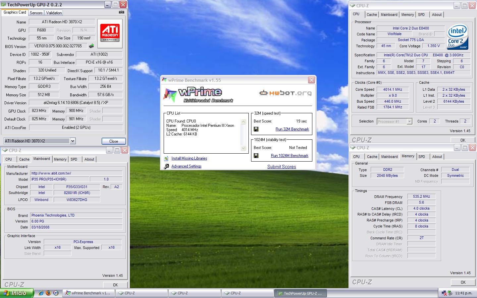This screenshot has width=477, height=298.
Task: Open the Memory tab in the CPU-Z processor window
Action: click(x=407, y=15)
